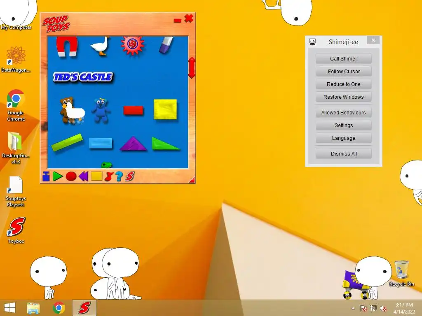Click the red S logo in toolbar
The height and width of the screenshot is (316, 422).
130,176
